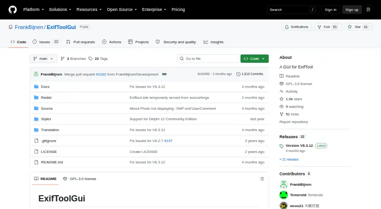Click the README.md file icon
Viewport: 381px width, 209px height.
(x=36, y=162)
